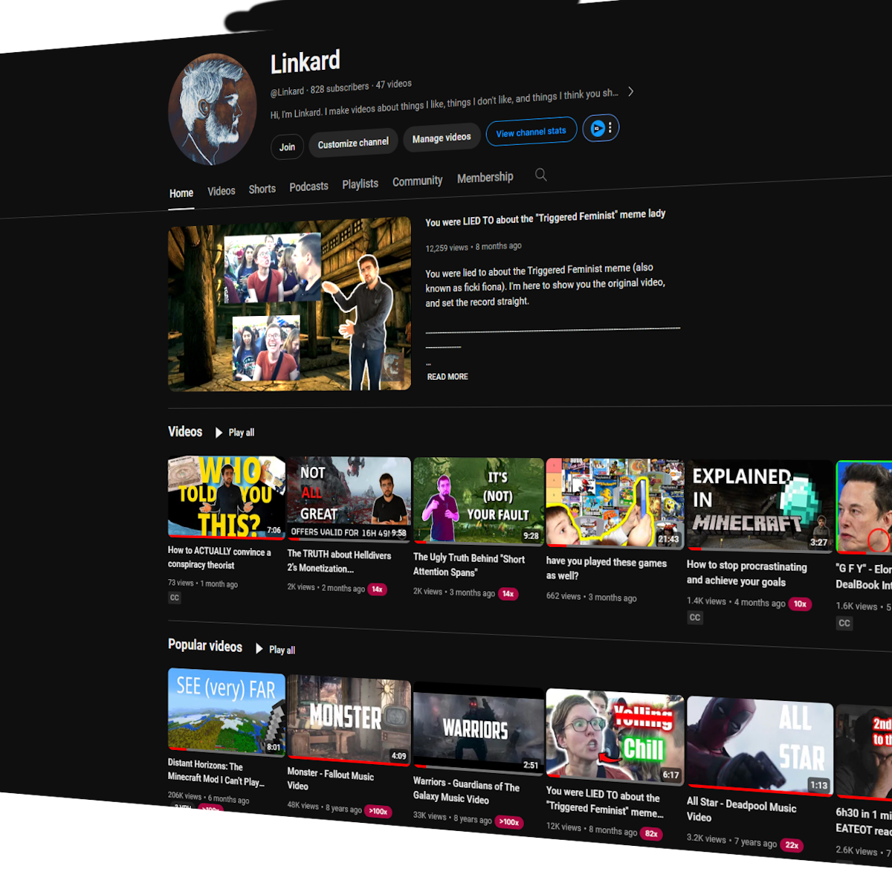Screen dimensions: 892x892
Task: Open the Monster - Fallout Music Video thumbnail
Action: [x=348, y=719]
